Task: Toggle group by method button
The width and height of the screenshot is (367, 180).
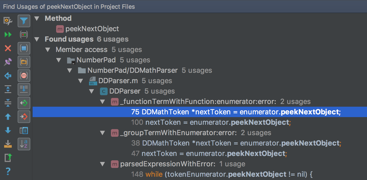Action: point(24,76)
